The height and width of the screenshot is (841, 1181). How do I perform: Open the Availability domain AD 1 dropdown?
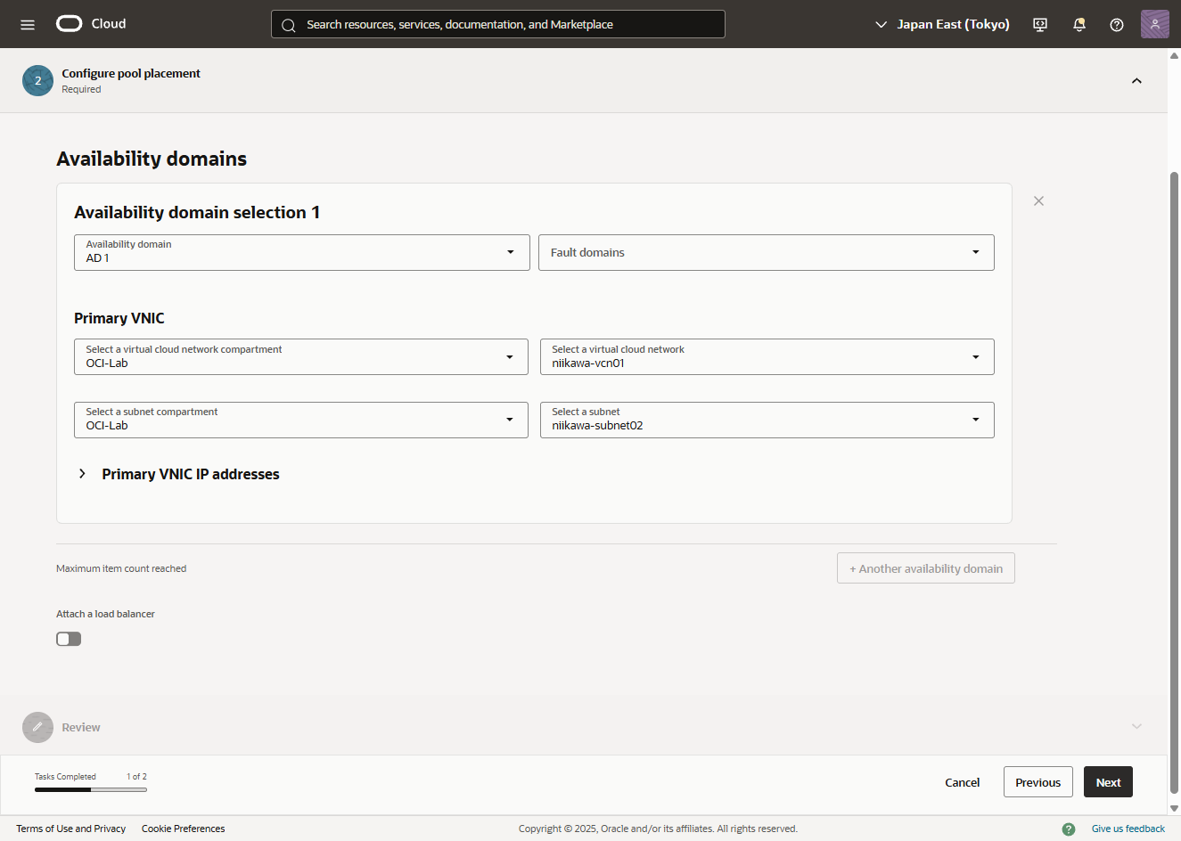(301, 252)
